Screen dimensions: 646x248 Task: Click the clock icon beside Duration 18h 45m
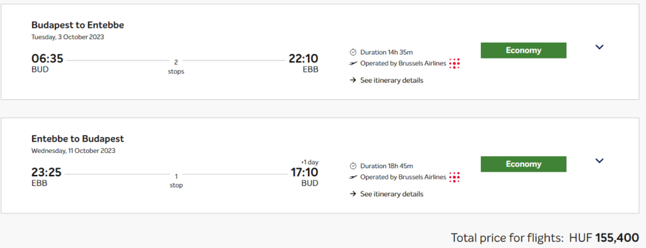pos(353,166)
